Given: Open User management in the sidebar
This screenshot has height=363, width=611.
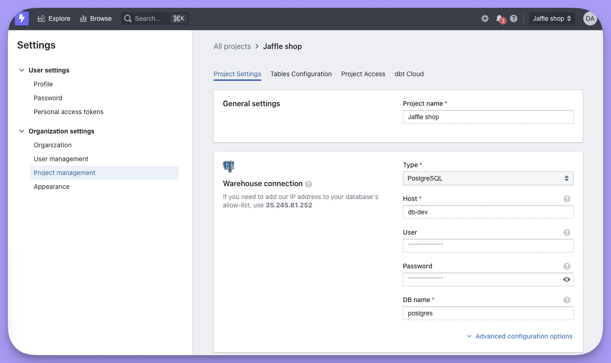Looking at the screenshot, I should 61,159.
